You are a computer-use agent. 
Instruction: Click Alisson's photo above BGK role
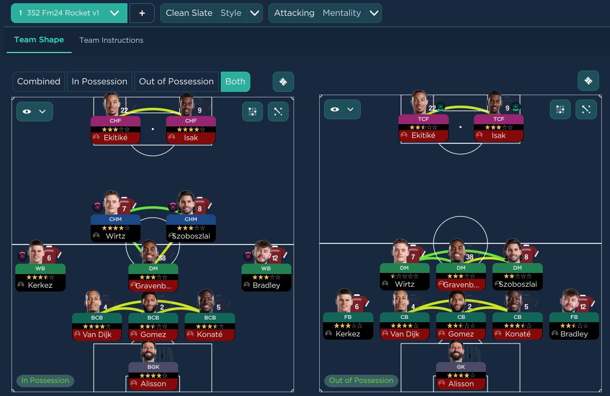(148, 351)
